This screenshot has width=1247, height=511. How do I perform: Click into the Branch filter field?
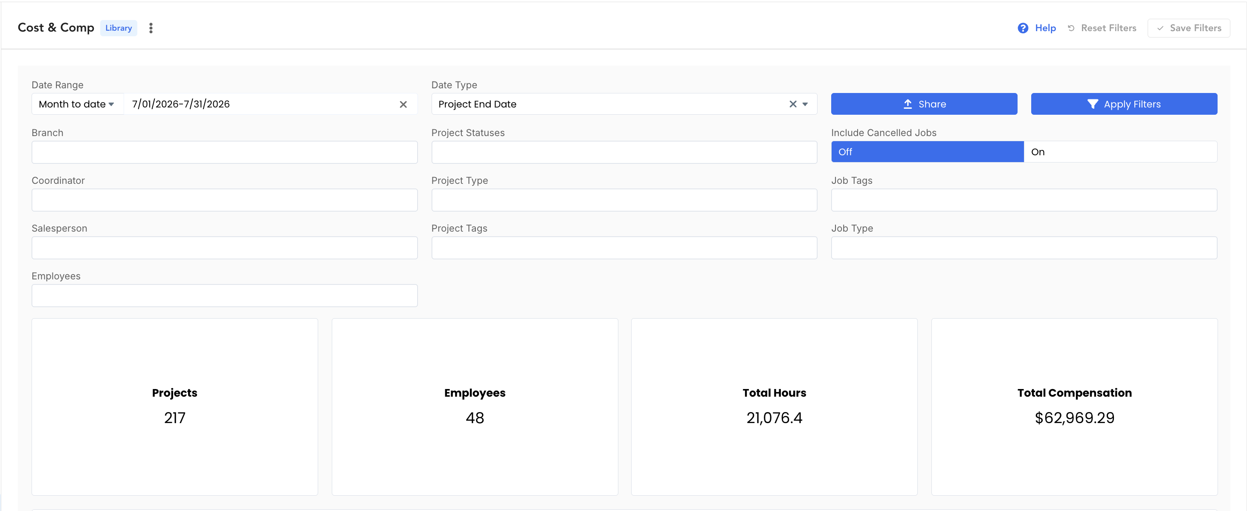pos(225,152)
